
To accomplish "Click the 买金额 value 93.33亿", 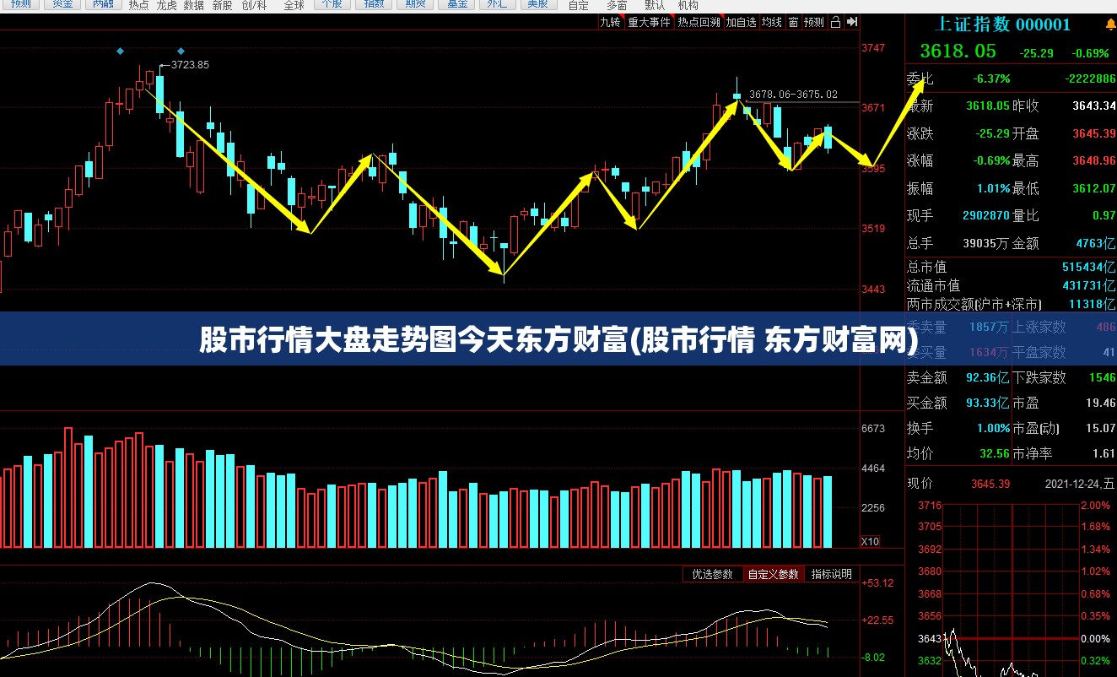I will (988, 403).
